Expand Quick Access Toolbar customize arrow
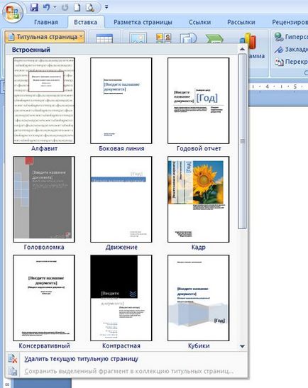 click(106, 7)
